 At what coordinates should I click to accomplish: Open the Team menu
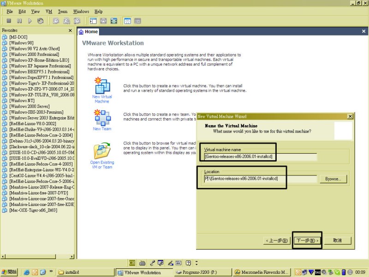(x=63, y=12)
